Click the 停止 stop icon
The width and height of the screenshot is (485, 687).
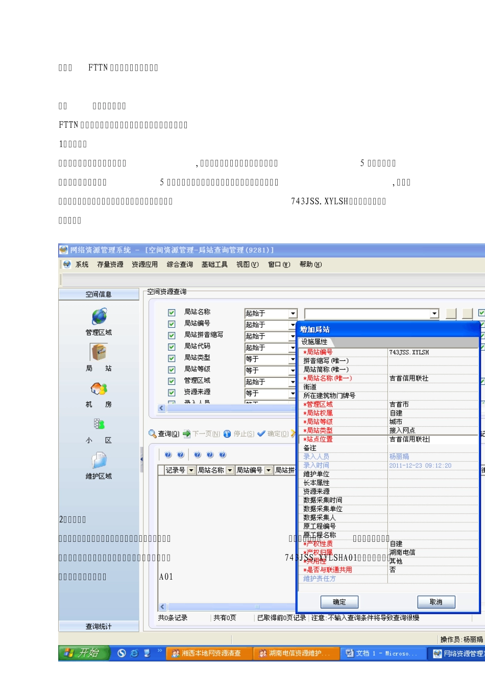(x=227, y=433)
